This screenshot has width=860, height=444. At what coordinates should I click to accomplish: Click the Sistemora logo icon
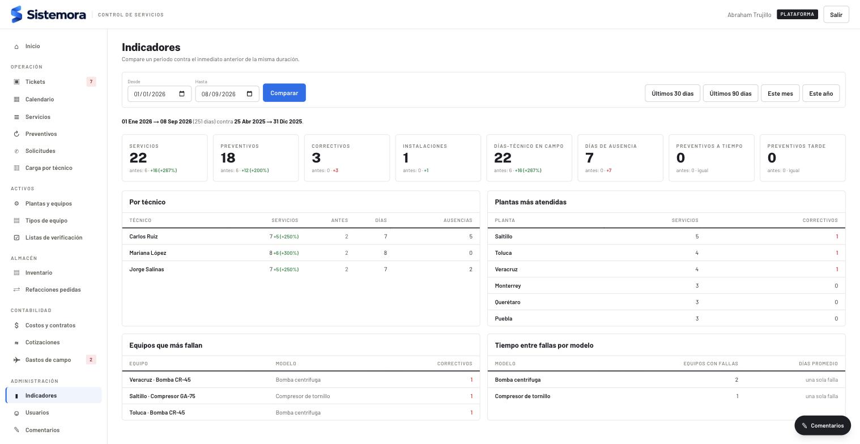(16, 14)
